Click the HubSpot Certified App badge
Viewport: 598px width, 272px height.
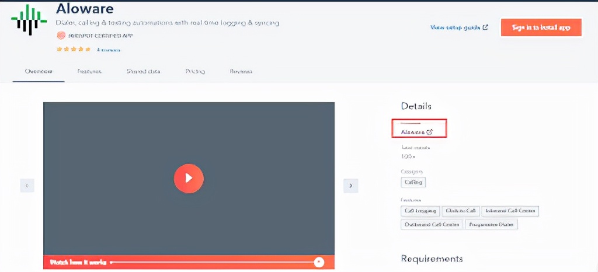(95, 36)
